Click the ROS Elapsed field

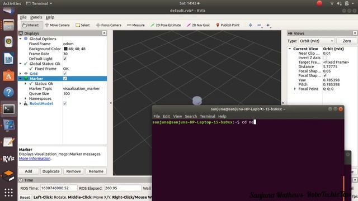[x=123, y=188]
